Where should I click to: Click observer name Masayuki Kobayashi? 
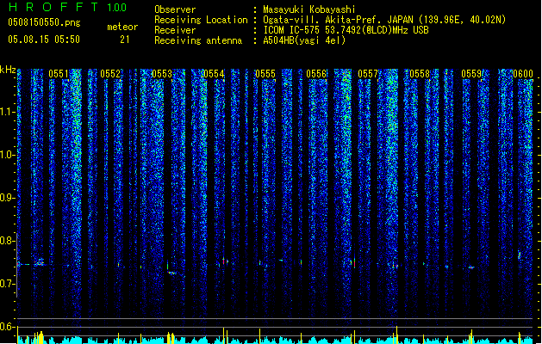[308, 9]
